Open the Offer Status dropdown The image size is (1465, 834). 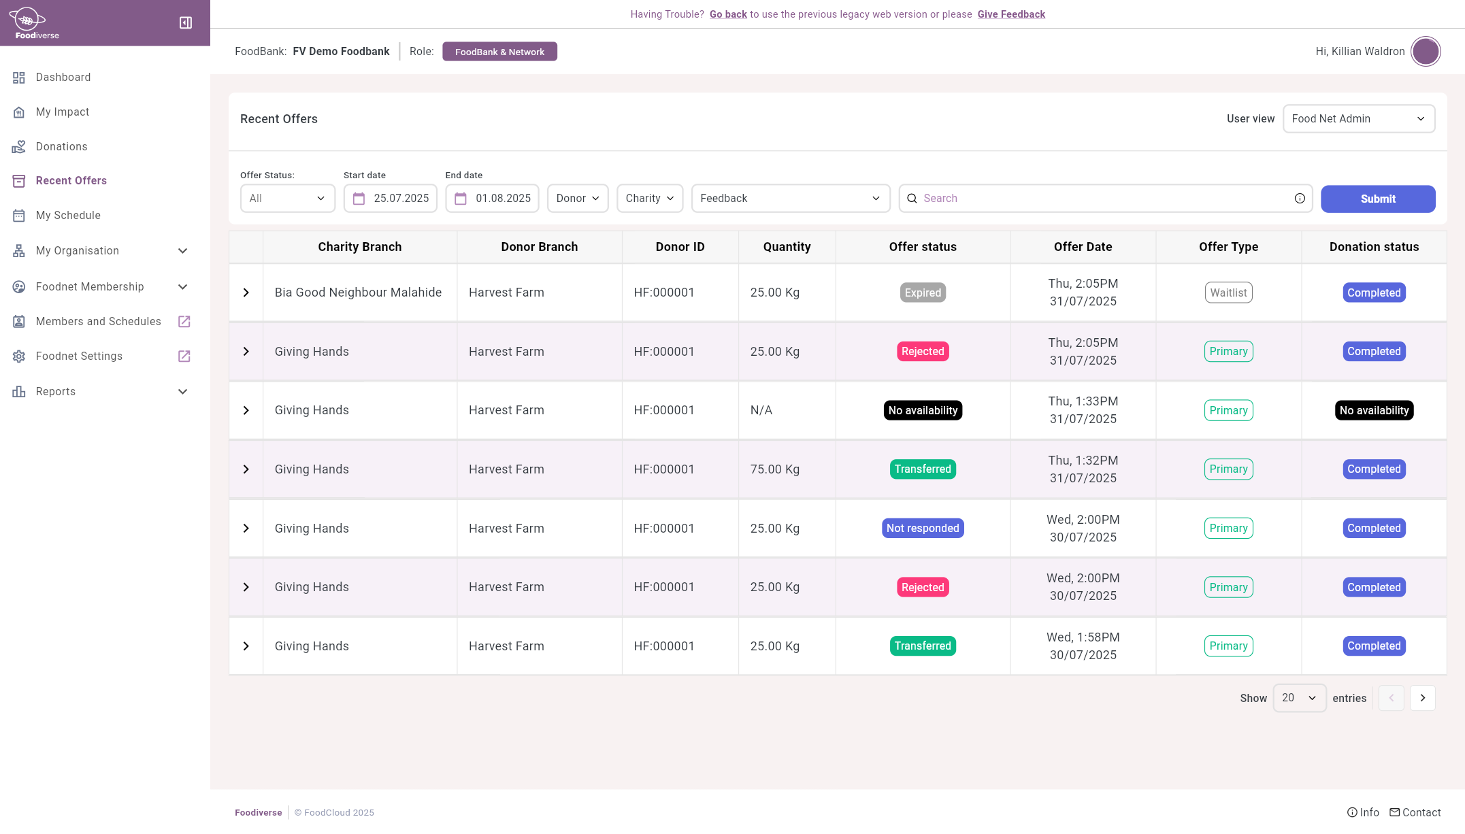(x=287, y=199)
